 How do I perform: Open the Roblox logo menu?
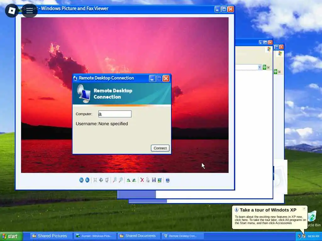coord(12,11)
